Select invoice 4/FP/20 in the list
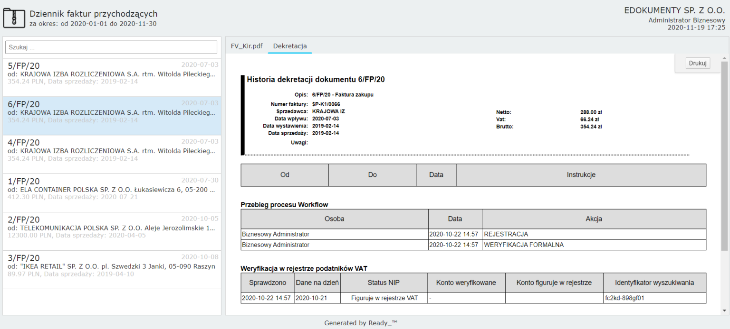730x329 pixels. click(x=112, y=155)
